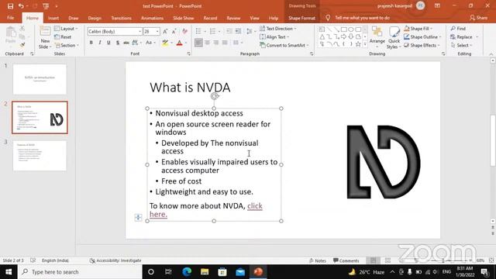Click the bullets list icon
496x279 pixels.
(x=198, y=31)
